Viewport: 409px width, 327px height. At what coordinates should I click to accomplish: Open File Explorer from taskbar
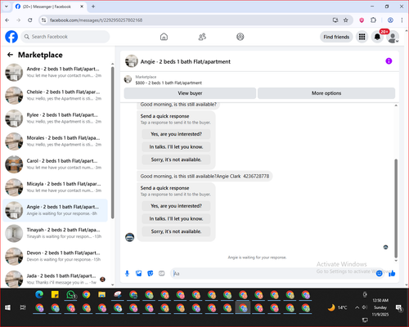click(x=102, y=294)
